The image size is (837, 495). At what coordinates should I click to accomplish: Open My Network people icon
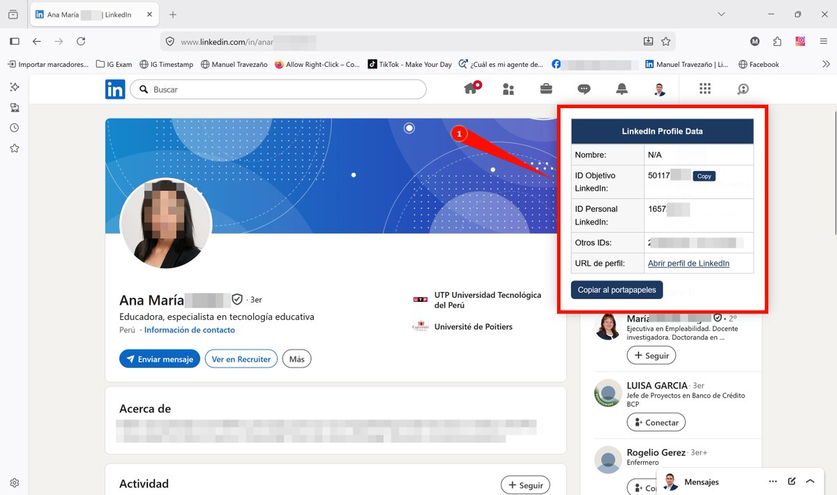tap(508, 89)
